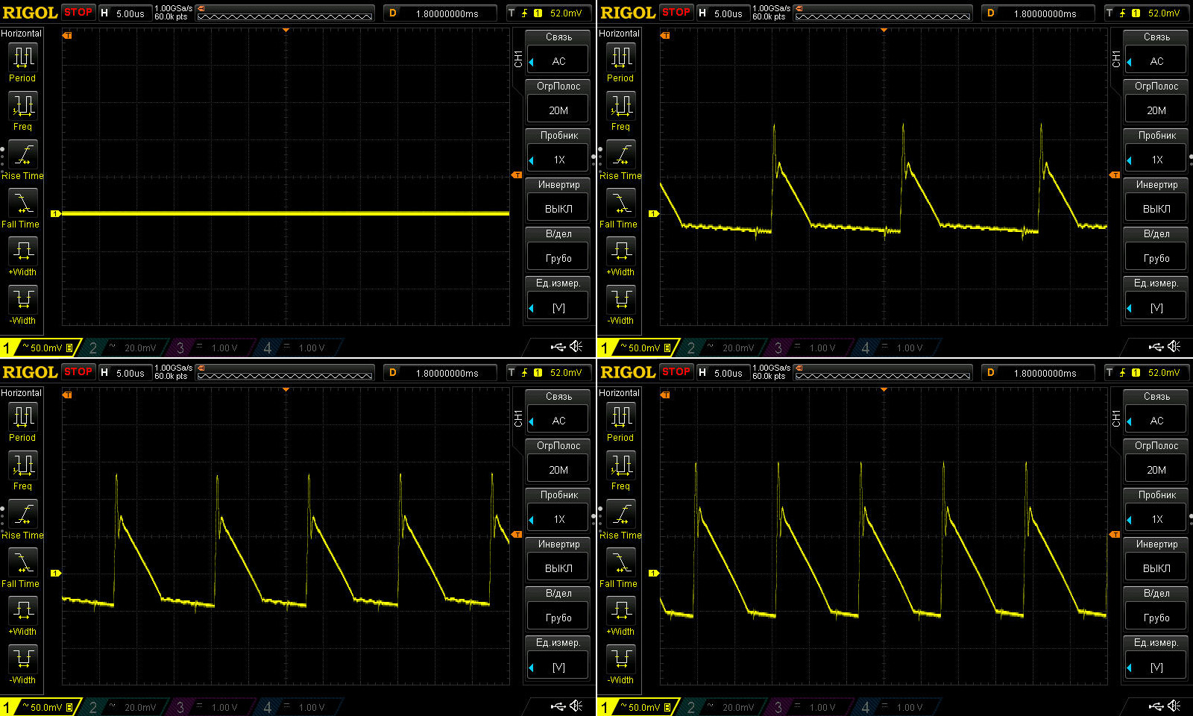Open Ед.измер. [V] units selector in top-right scope
1193x716 pixels.
(1156, 307)
